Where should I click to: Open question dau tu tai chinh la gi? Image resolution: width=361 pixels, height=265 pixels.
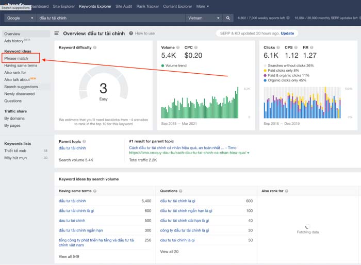pos(177,240)
